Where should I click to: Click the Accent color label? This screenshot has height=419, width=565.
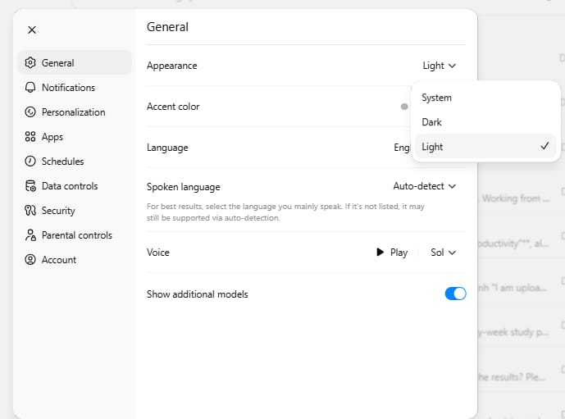(x=173, y=107)
